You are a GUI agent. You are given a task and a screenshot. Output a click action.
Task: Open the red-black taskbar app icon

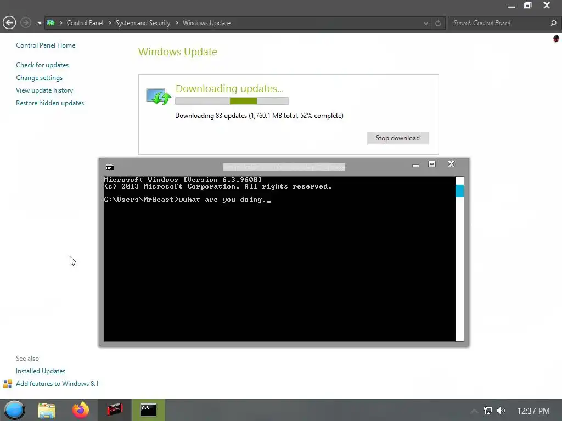[115, 410]
